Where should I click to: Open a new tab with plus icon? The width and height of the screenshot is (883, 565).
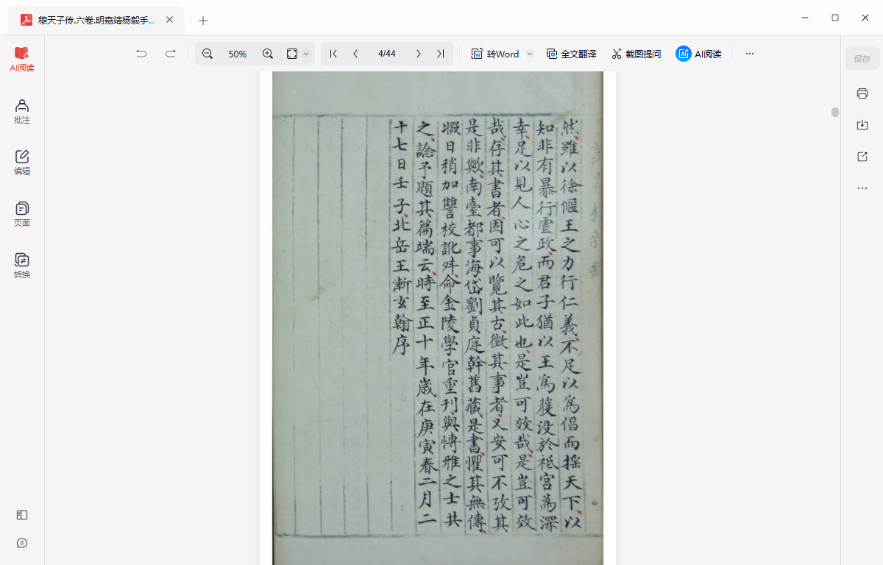coord(203,21)
